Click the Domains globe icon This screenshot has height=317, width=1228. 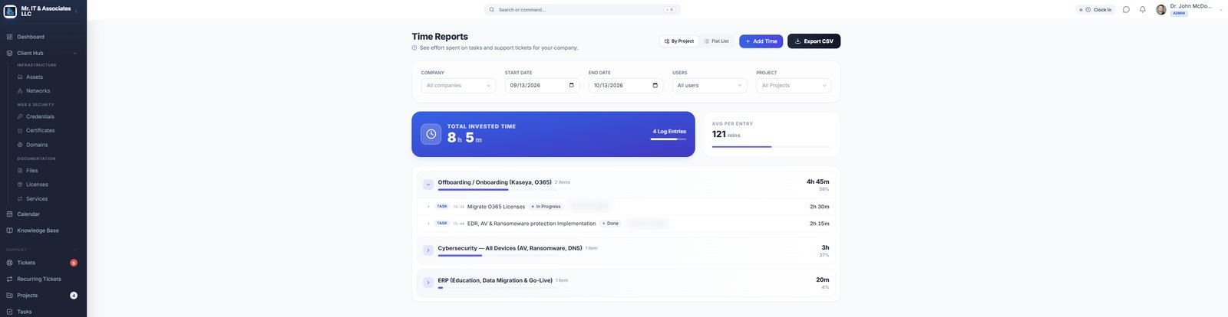click(20, 145)
